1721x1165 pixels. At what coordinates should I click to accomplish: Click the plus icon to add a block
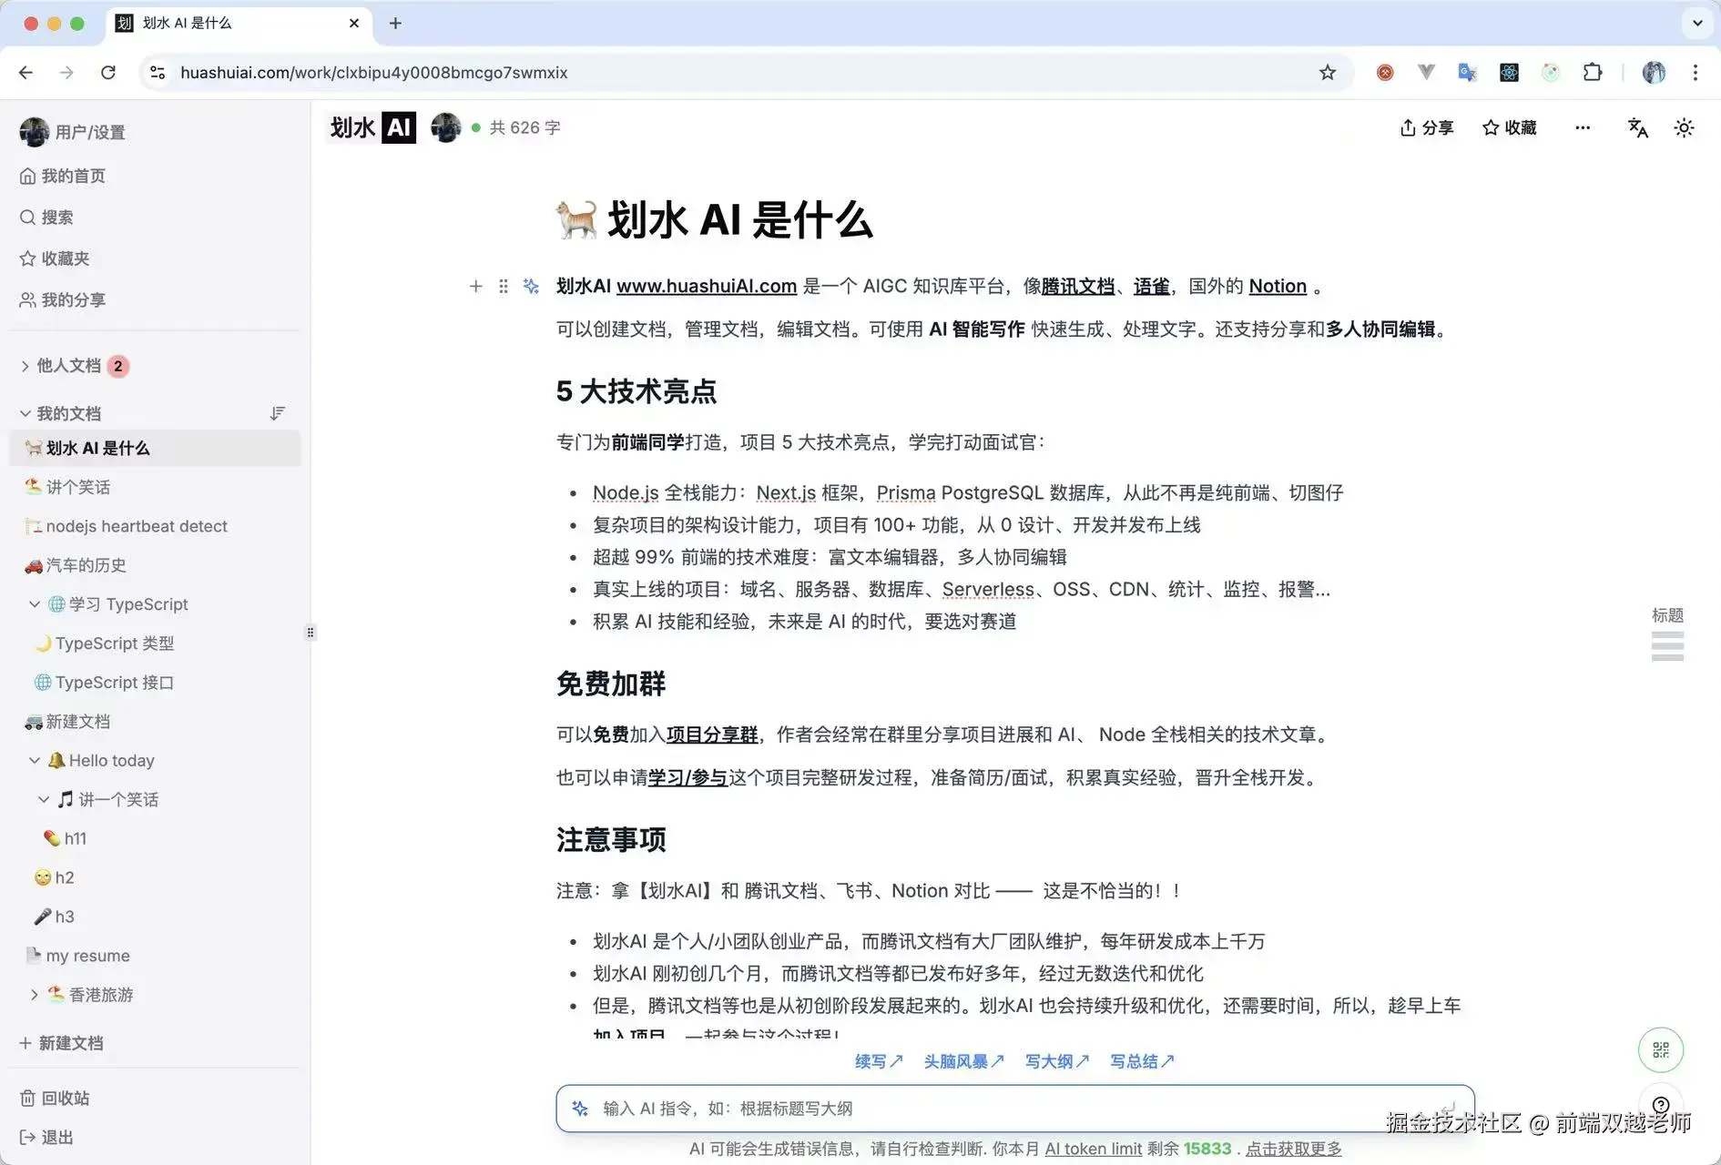point(475,286)
